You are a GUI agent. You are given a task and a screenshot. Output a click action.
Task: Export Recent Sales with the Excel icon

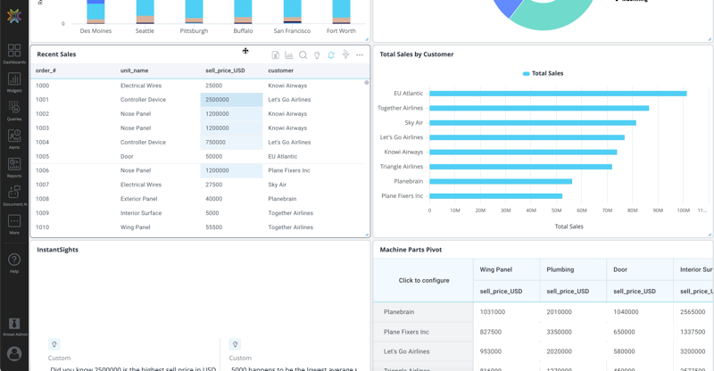[x=275, y=55]
